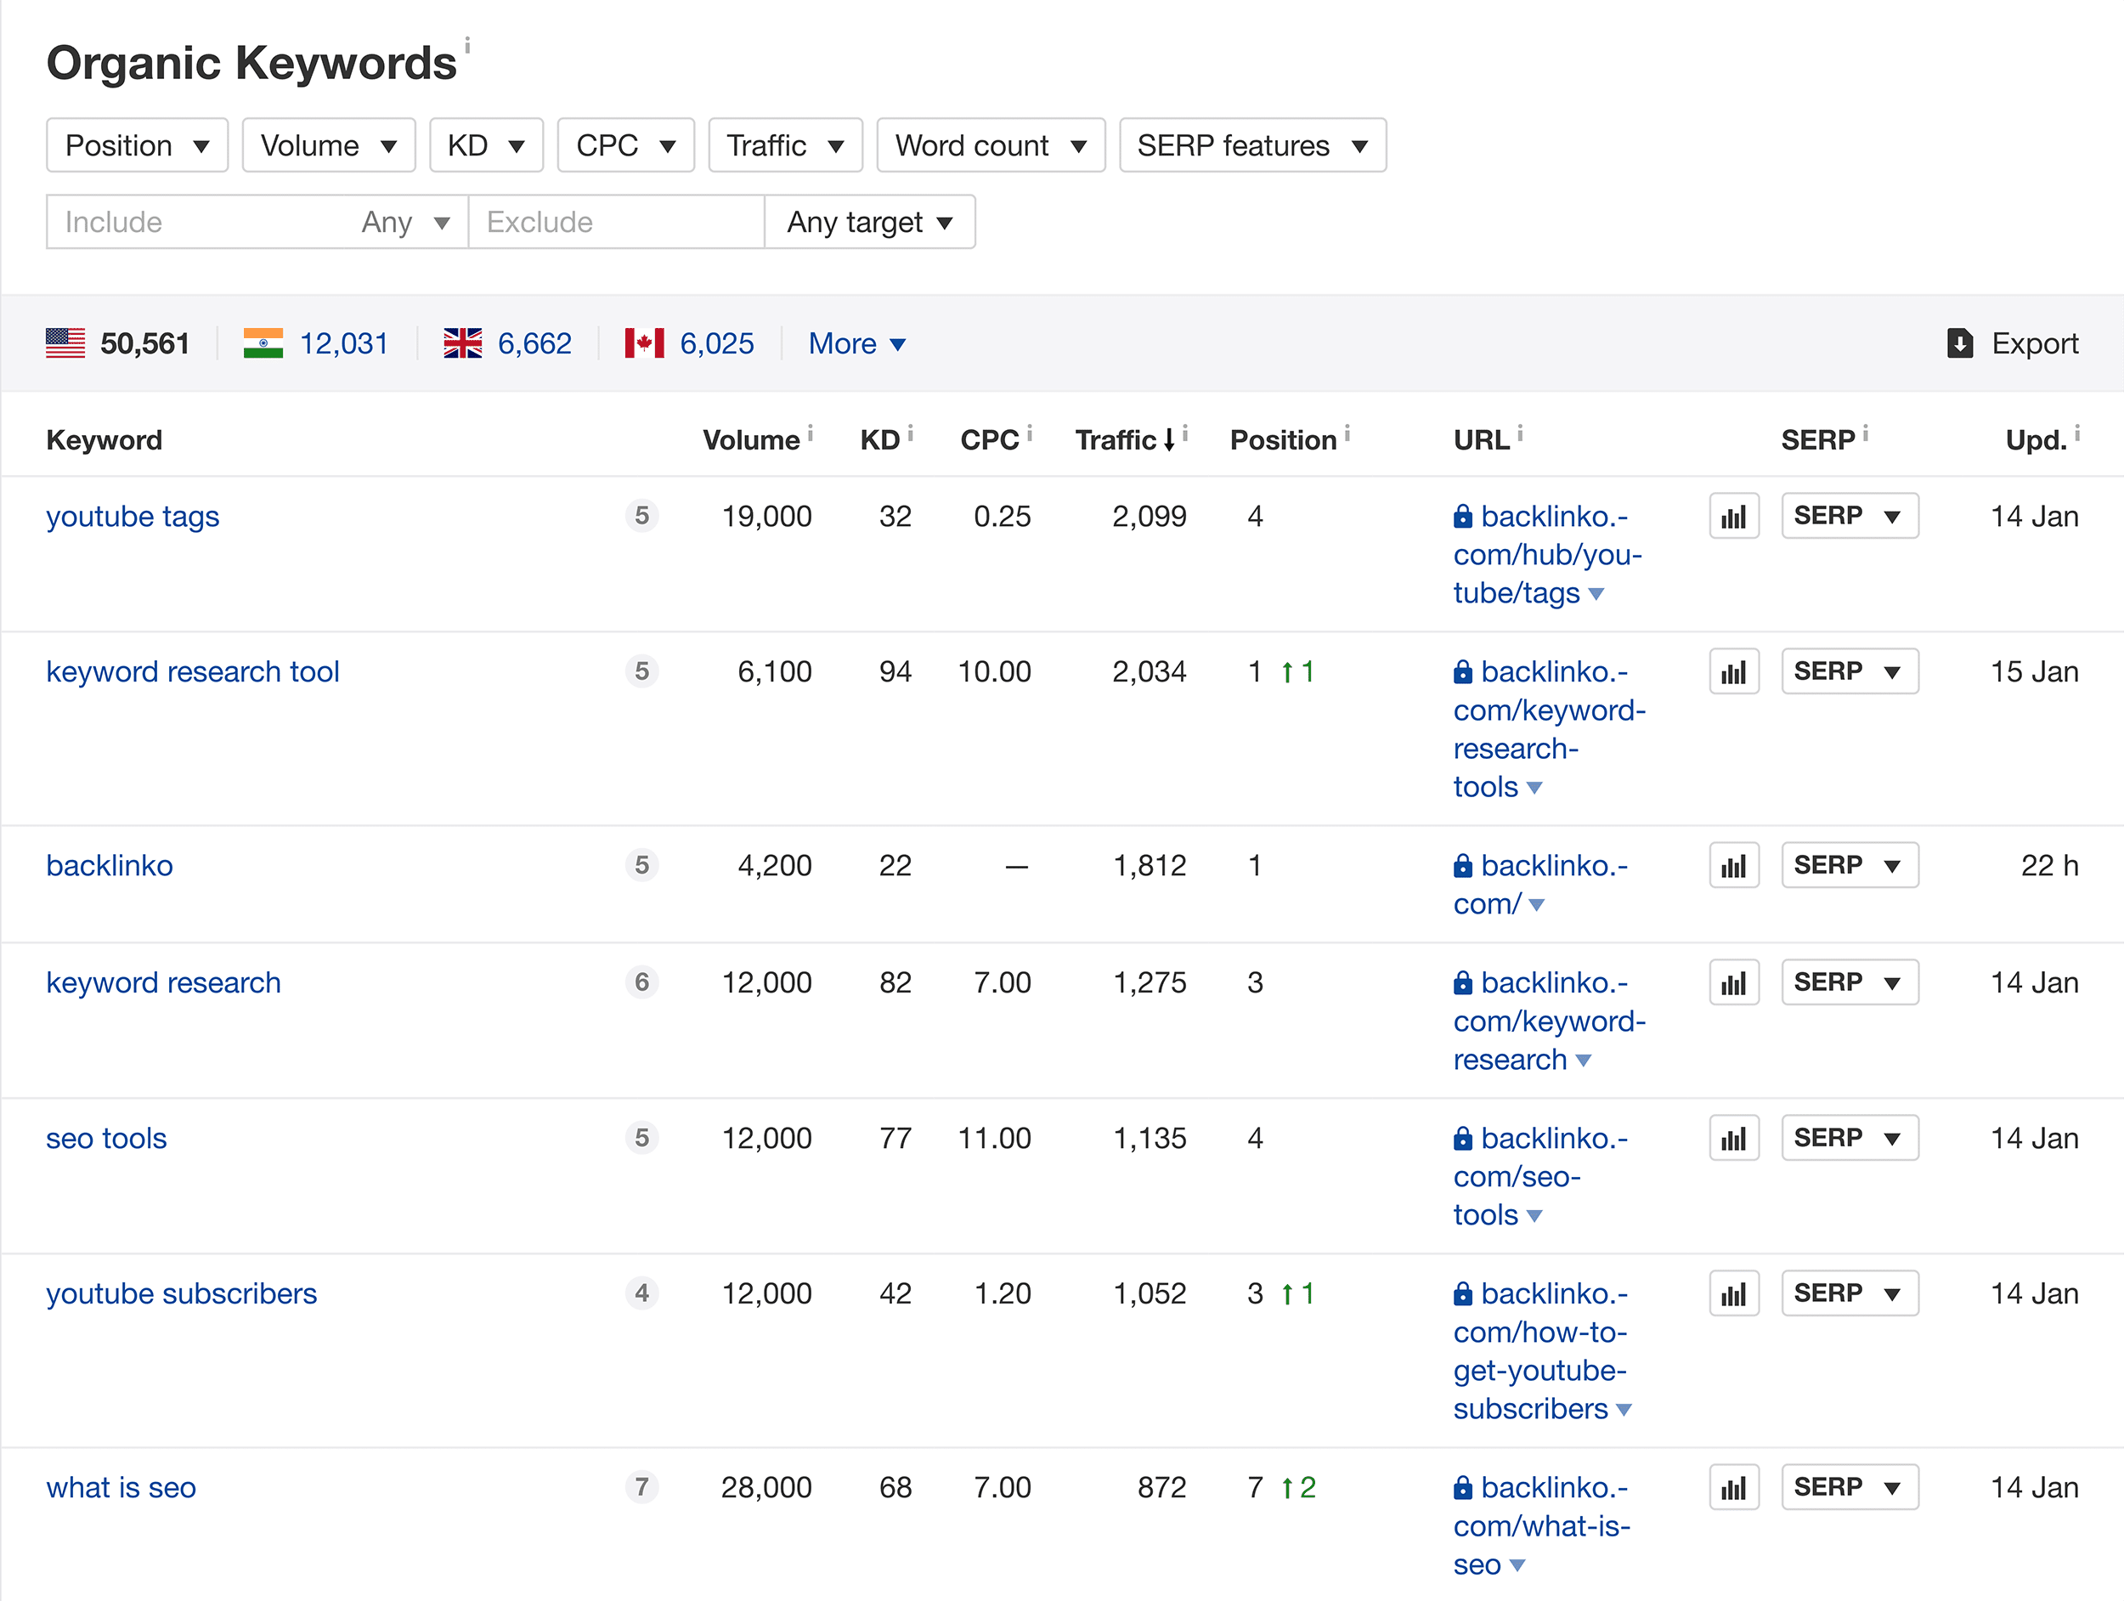Click the CPC filter menu item
Screen dimensions: 2124x1601
(x=624, y=144)
